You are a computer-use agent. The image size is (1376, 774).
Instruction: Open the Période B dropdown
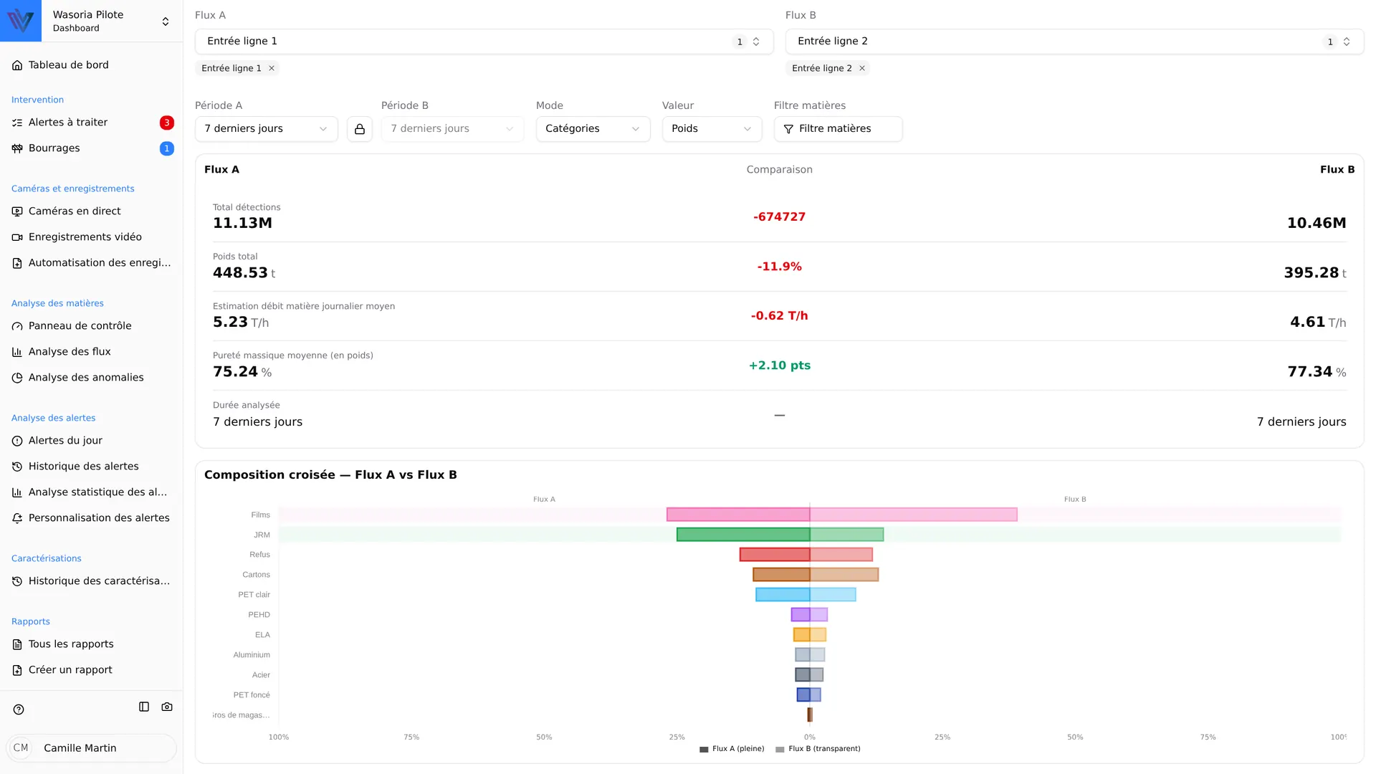pos(452,129)
